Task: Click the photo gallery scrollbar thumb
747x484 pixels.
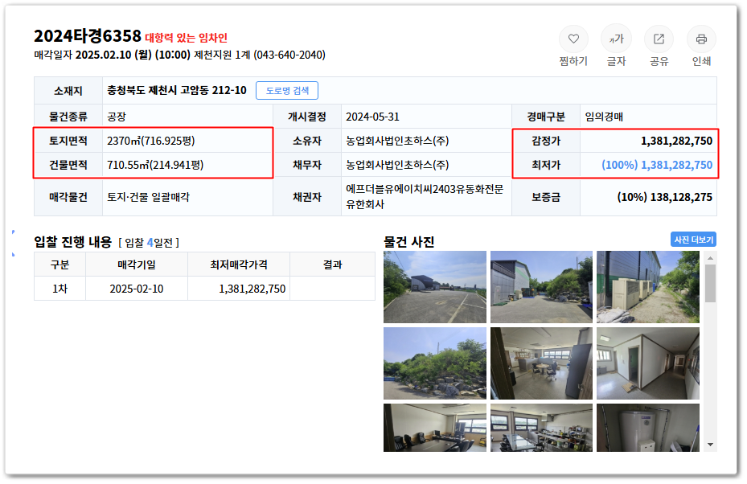Action: click(710, 284)
